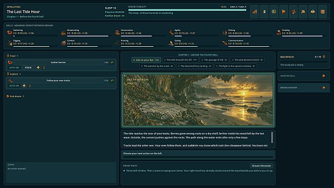
Task: Select 'The deserted ferry landing' dream
Action: [194, 66]
